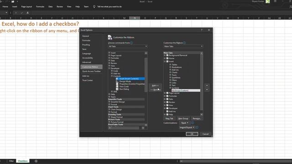Collapse the Controls group in commands tree
The width and height of the screenshot is (292, 164).
[112, 76]
